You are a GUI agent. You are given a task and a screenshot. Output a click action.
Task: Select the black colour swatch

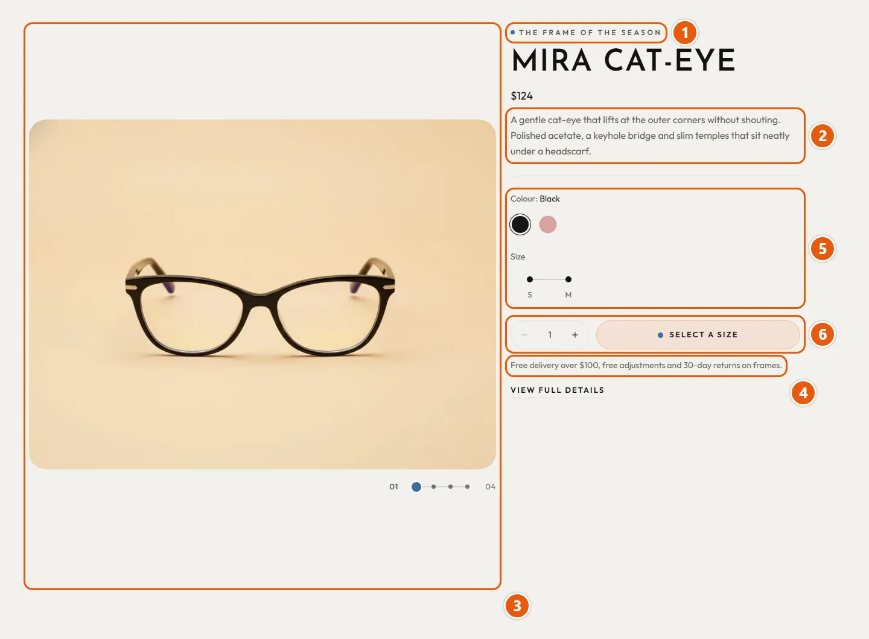pyautogui.click(x=520, y=224)
